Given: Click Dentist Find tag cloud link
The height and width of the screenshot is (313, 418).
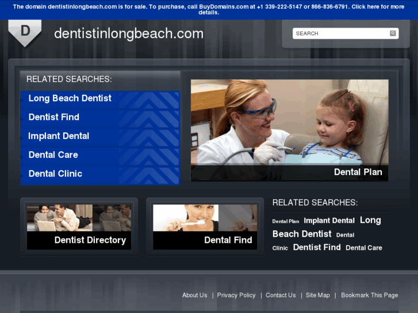Looking at the screenshot, I should point(317,248).
